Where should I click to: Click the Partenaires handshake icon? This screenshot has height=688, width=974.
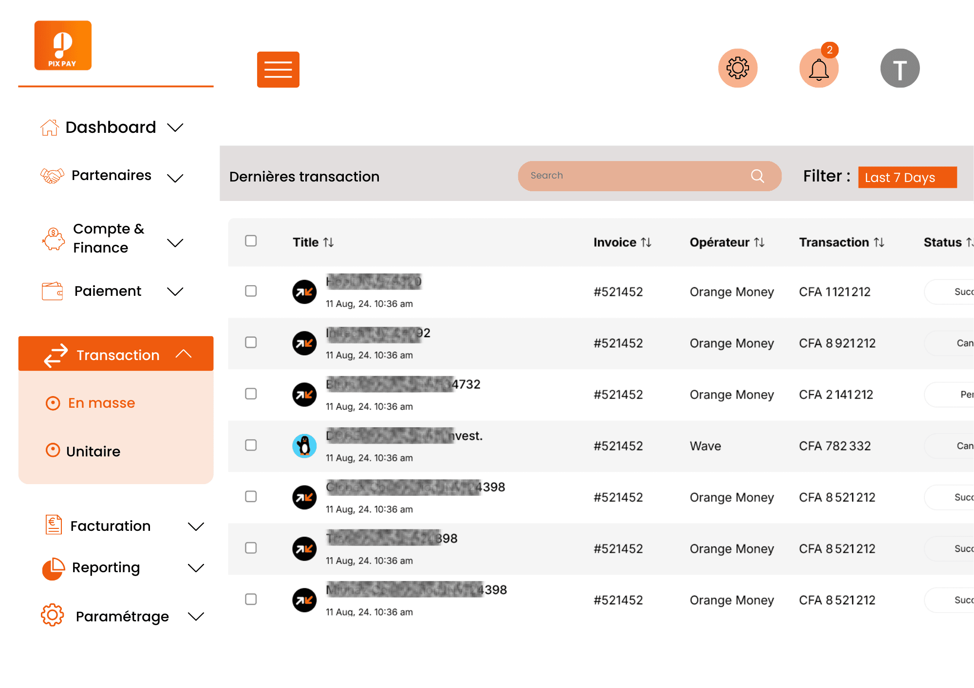(x=52, y=176)
